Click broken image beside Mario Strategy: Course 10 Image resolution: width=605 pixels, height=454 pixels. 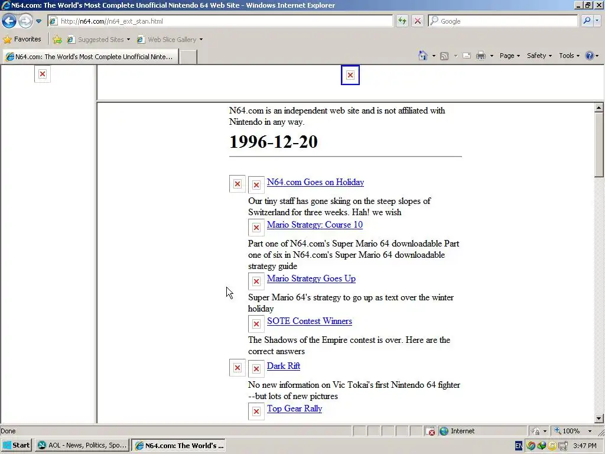pos(256,228)
